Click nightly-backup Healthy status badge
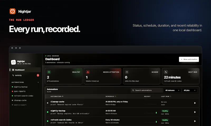 pyautogui.click(x=165, y=111)
